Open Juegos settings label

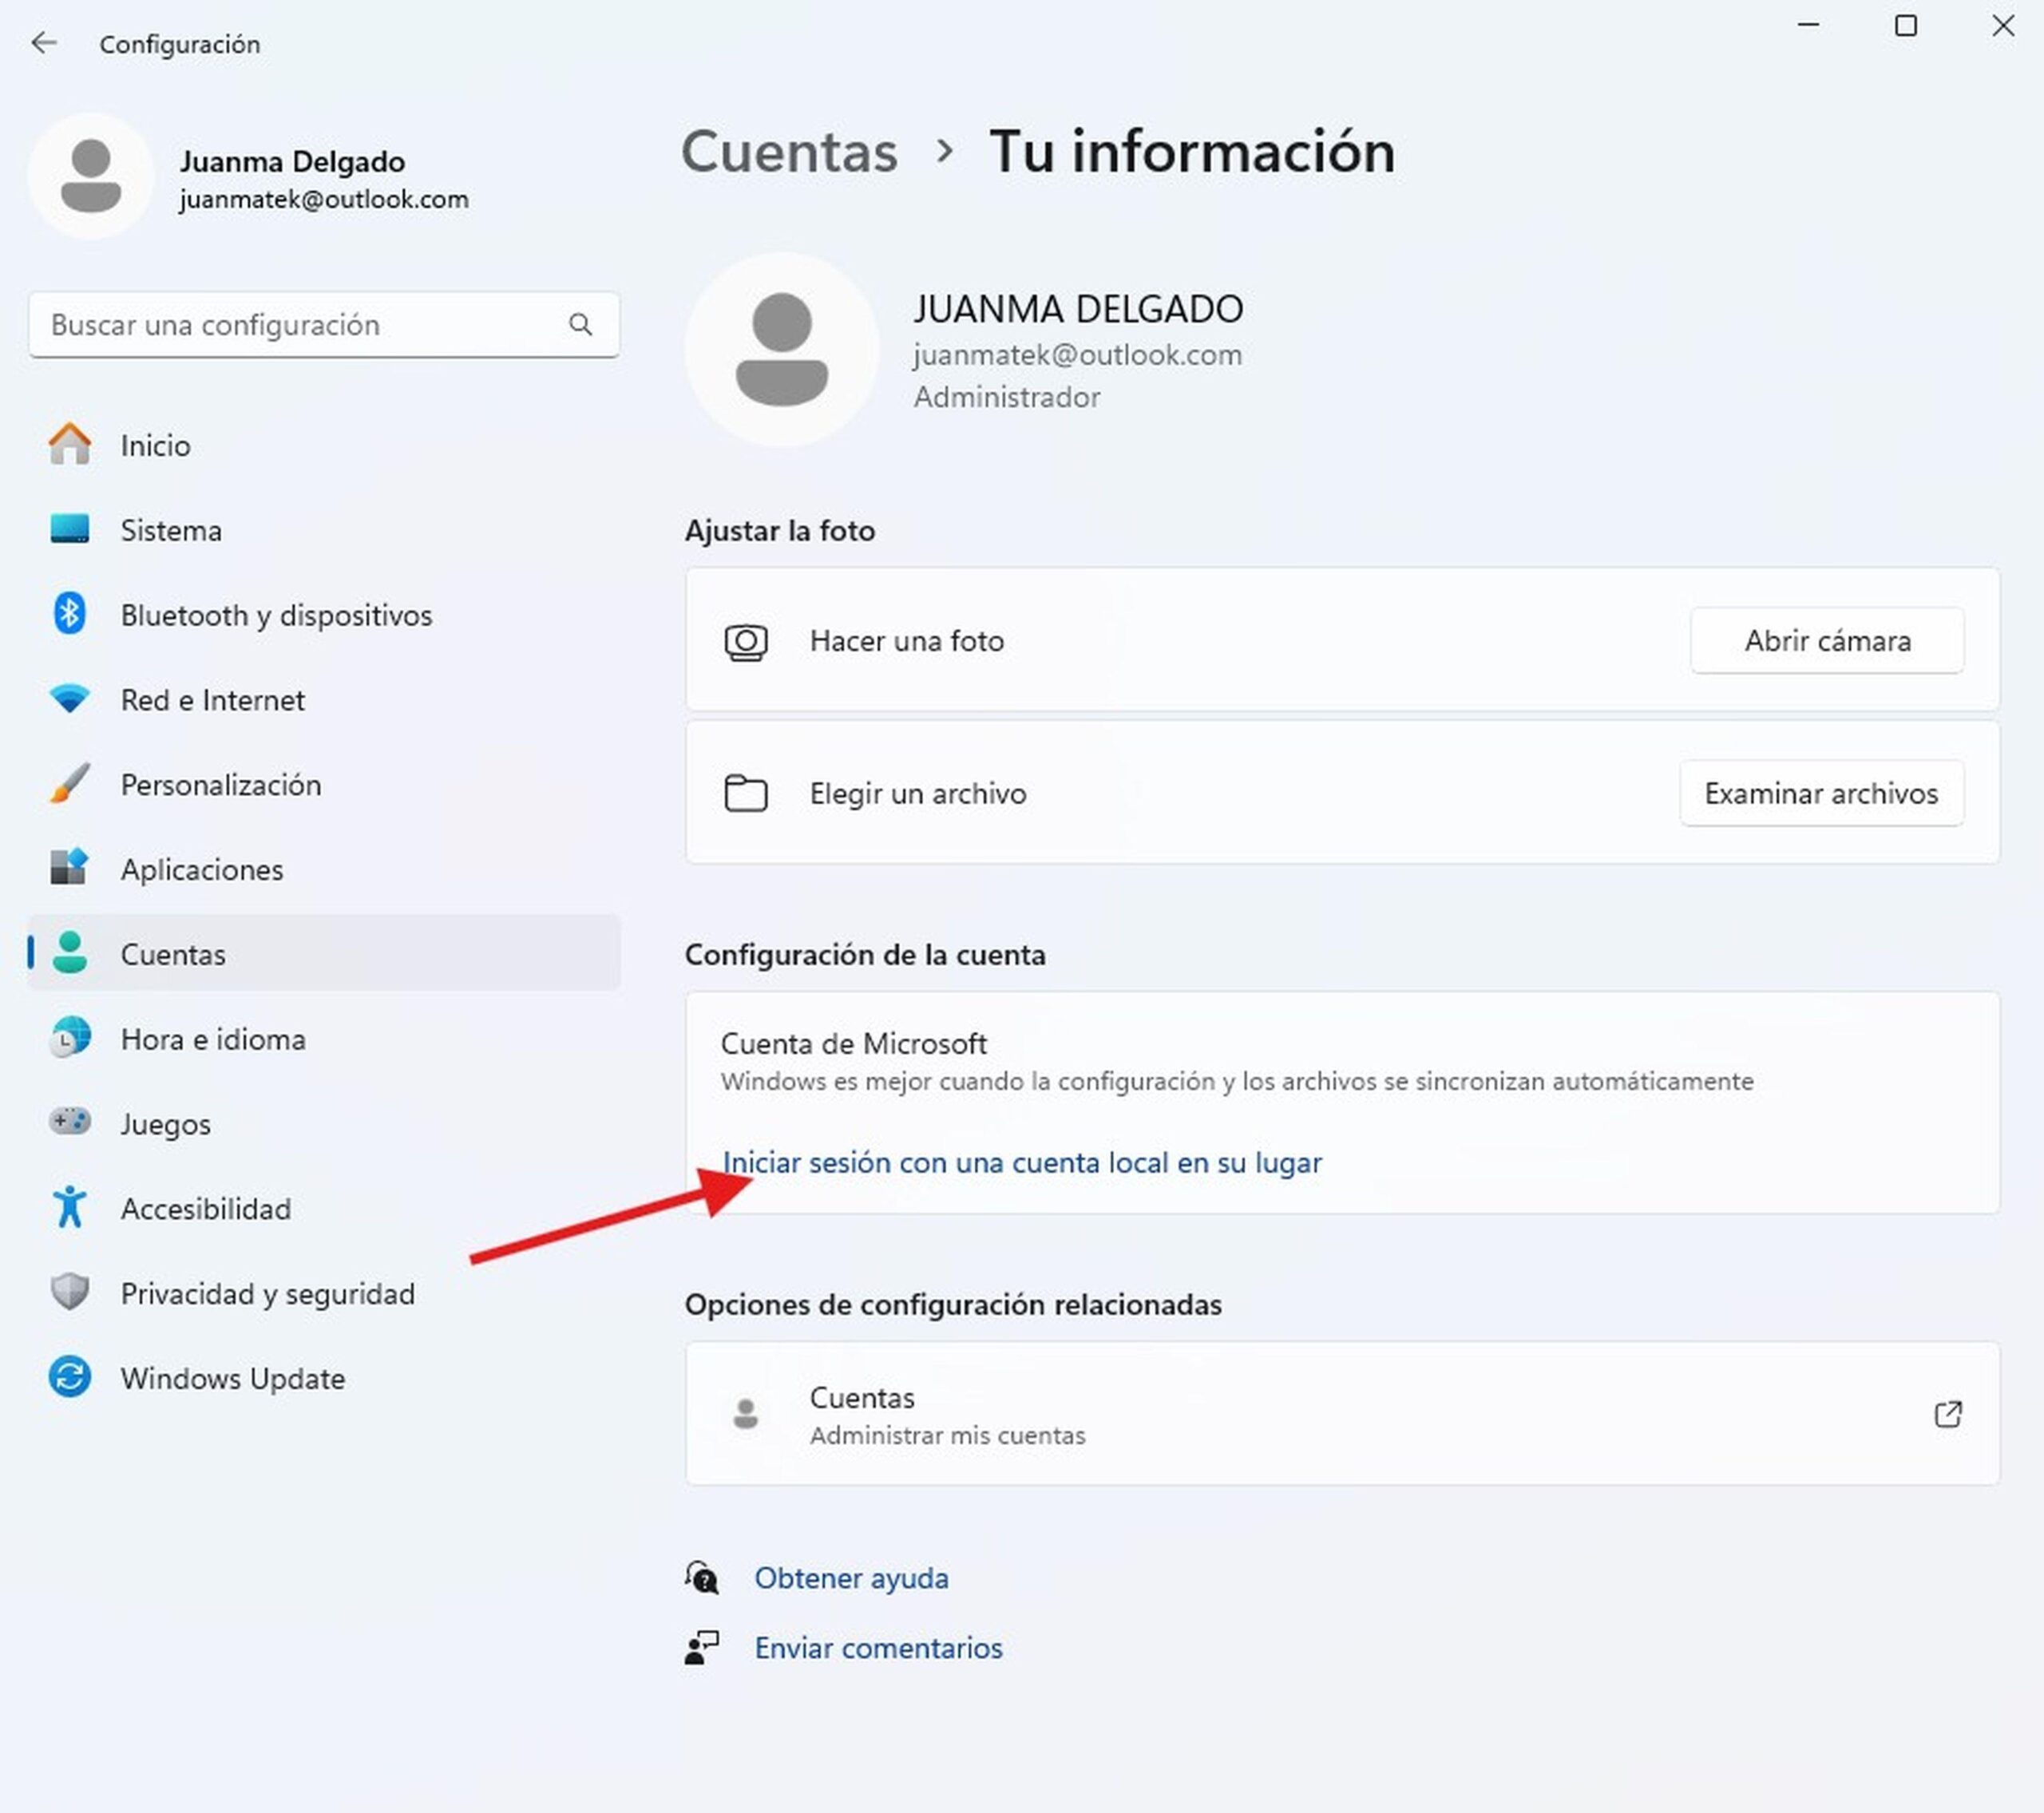click(165, 1124)
